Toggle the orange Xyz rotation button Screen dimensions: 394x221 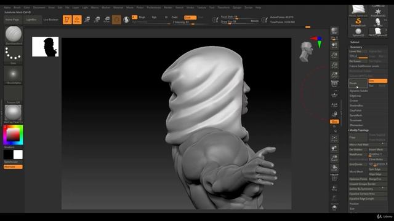click(334, 122)
